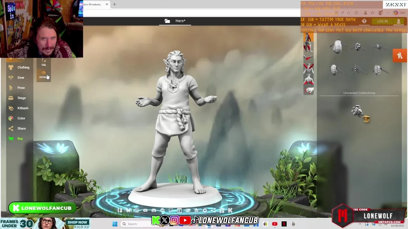The height and width of the screenshot is (229, 408).
Task: Click the Hero* file folder icon
Action: pyautogui.click(x=167, y=21)
